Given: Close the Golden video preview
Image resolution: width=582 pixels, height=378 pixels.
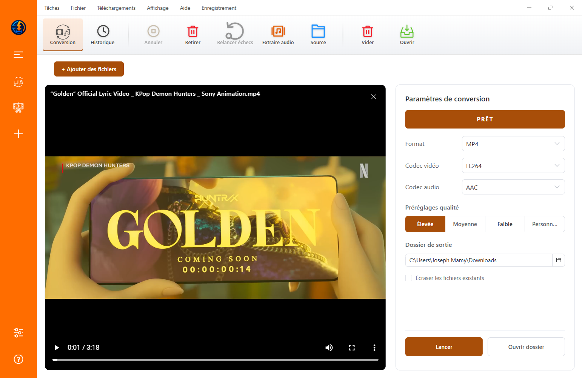Looking at the screenshot, I should click(374, 97).
